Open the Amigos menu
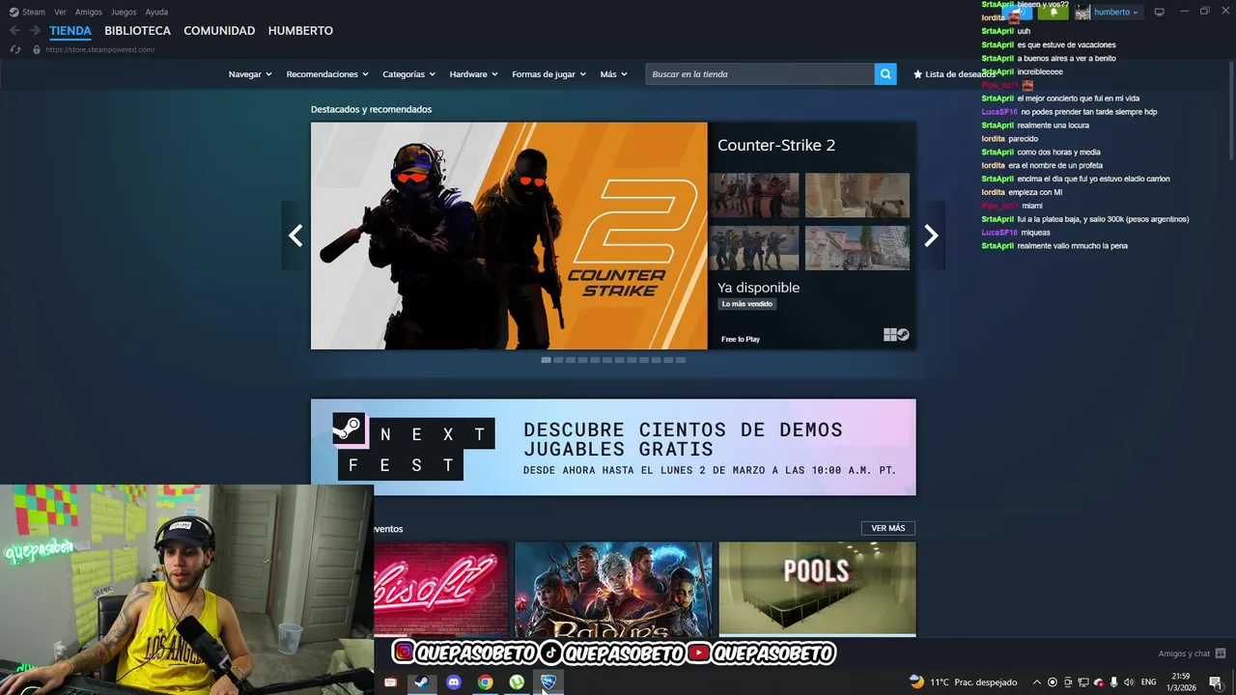1236x695 pixels. (x=89, y=12)
